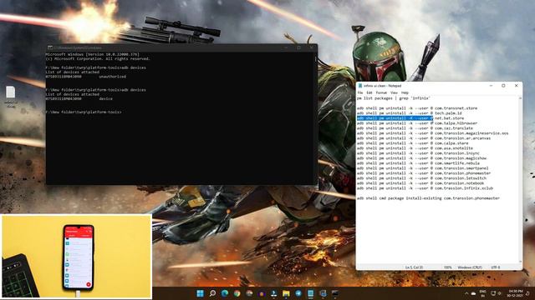The height and width of the screenshot is (300, 535).
Task: Open Notepad Help menu
Action: [405, 92]
